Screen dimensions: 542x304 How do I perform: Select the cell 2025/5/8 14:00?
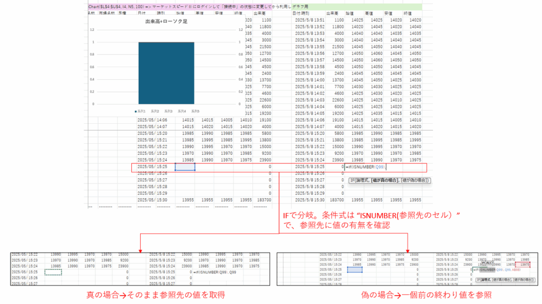(310, 80)
